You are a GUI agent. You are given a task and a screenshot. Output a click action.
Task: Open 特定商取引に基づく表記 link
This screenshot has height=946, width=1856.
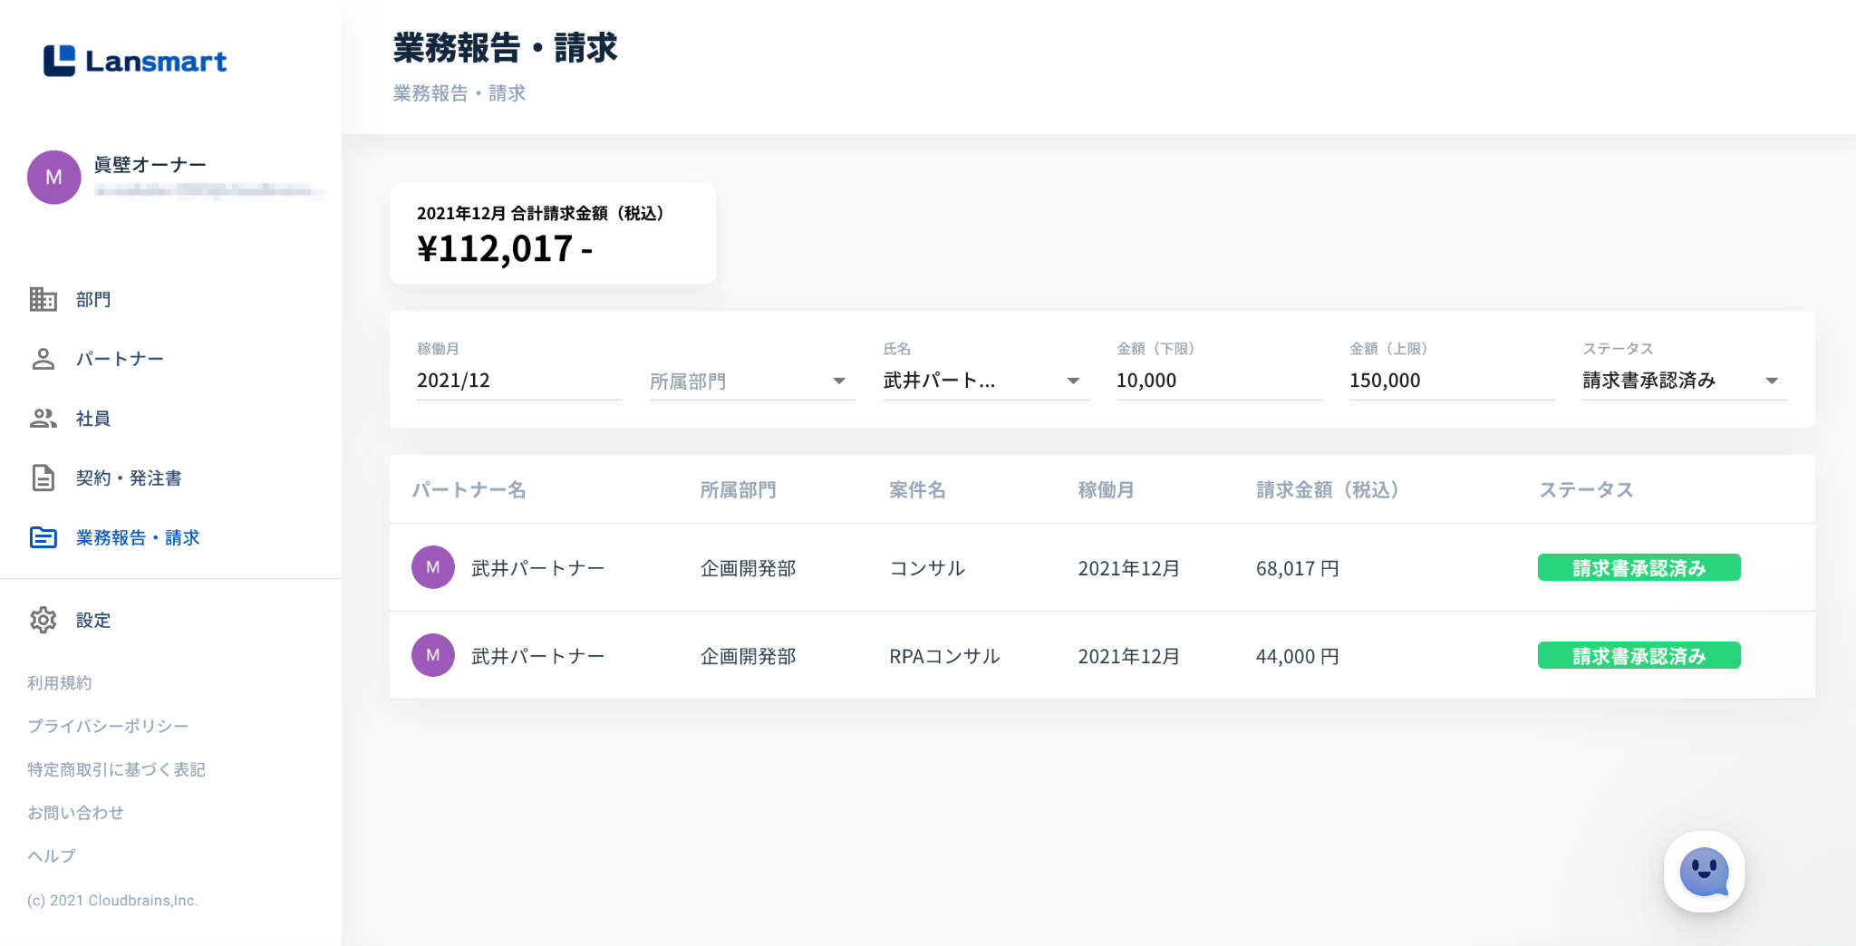click(116, 769)
